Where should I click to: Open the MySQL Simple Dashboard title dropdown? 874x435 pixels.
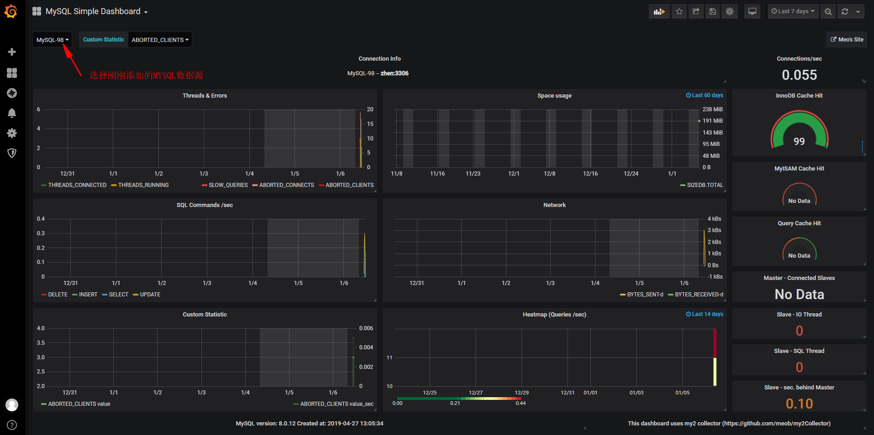[x=97, y=11]
